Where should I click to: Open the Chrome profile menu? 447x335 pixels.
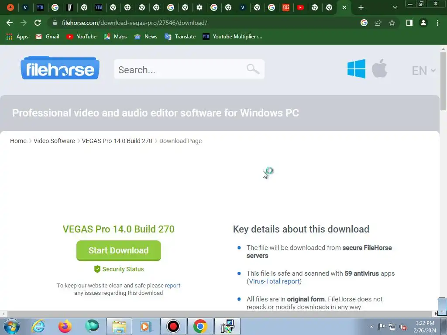[423, 23]
